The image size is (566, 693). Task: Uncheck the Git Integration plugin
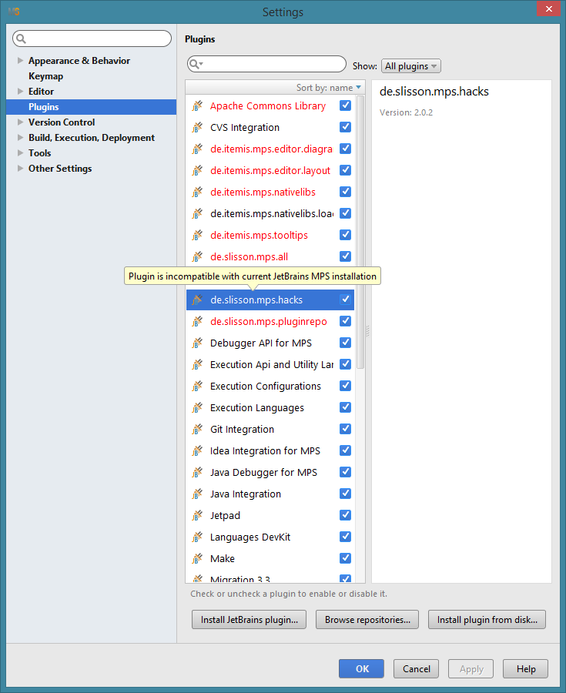345,429
